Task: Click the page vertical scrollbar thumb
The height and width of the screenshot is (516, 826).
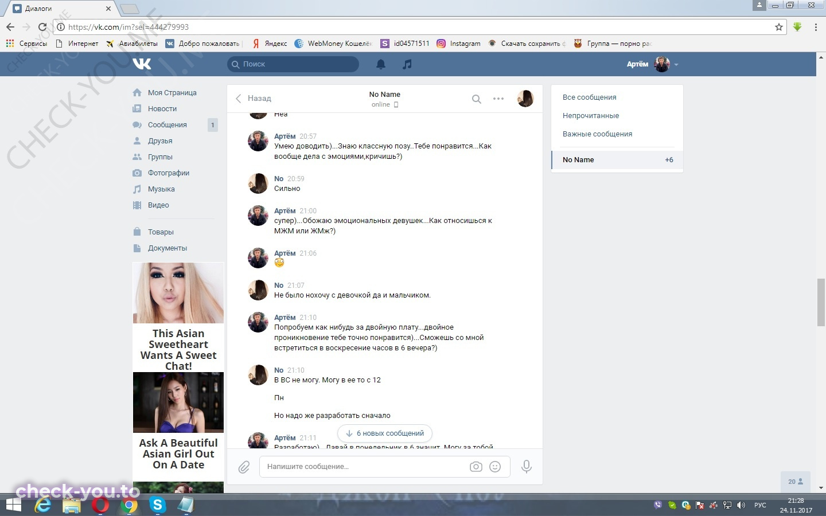Action: click(x=821, y=302)
